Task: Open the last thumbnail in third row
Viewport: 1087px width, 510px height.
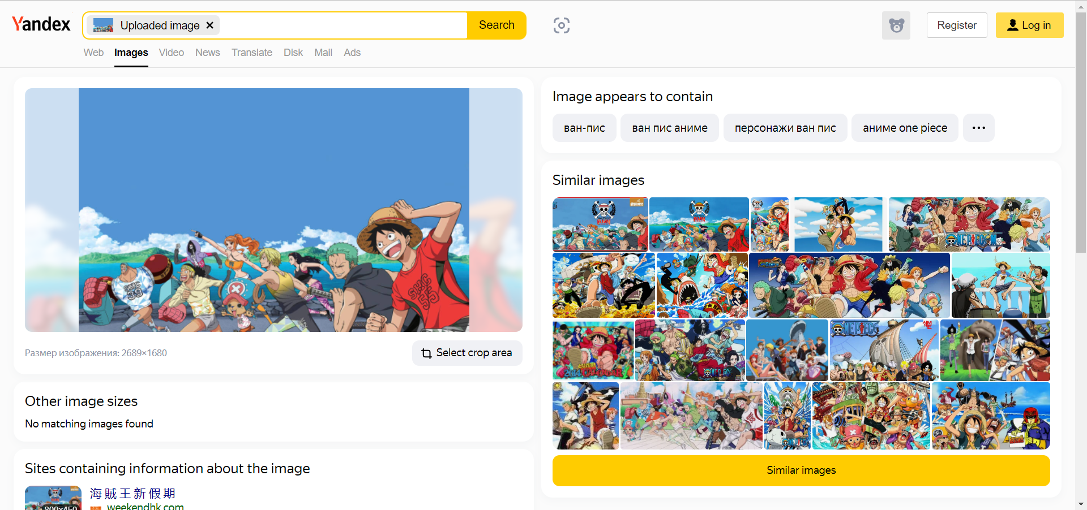Action: (x=995, y=350)
